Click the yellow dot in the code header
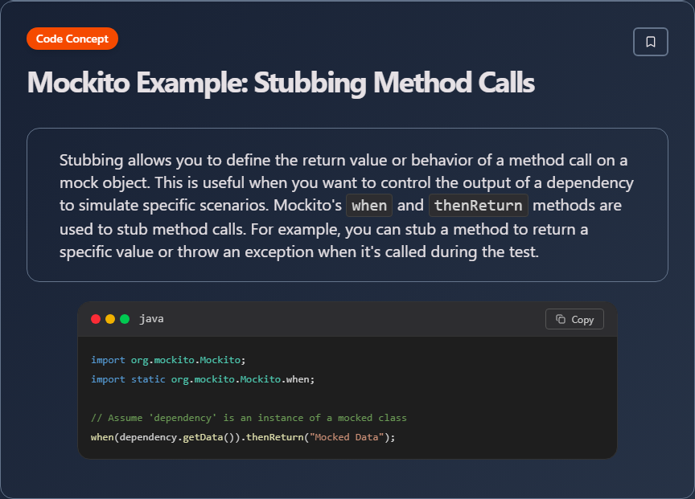The image size is (695, 499). coord(110,319)
